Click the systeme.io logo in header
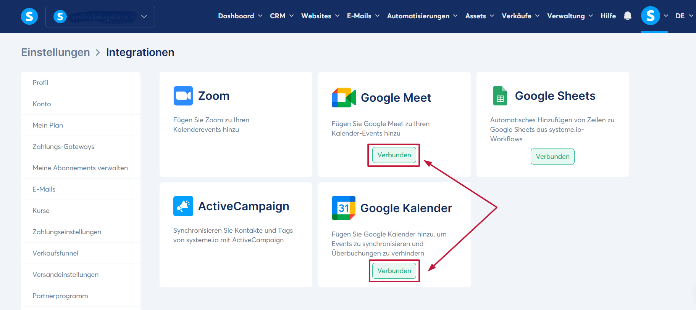Viewport: 696px width, 310px height. pos(29,16)
